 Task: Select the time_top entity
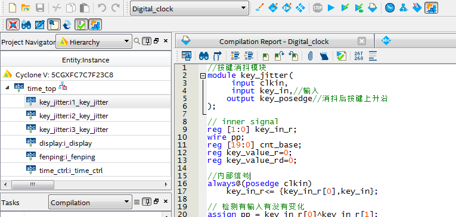click(42, 89)
